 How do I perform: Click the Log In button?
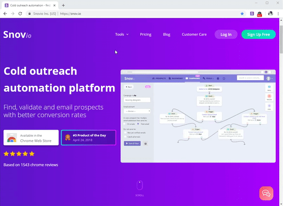click(226, 34)
